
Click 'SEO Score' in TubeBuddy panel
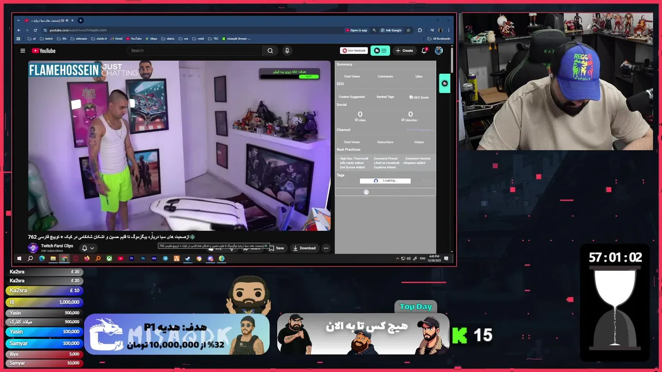pos(419,97)
